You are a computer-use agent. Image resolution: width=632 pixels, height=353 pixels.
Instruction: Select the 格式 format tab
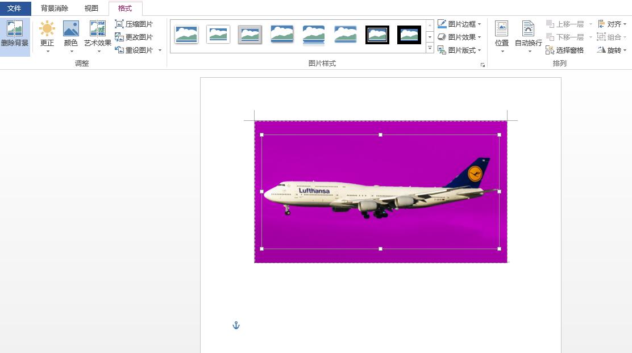pos(125,8)
